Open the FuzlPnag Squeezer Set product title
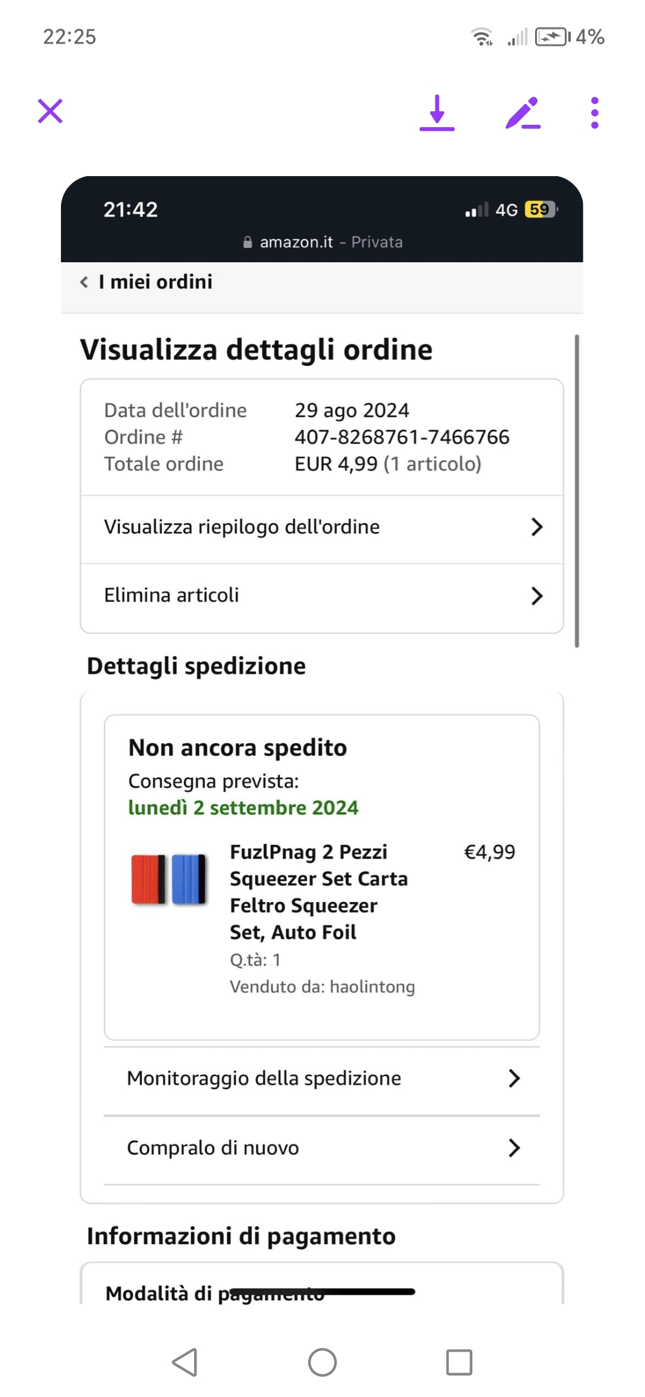The image size is (645, 1397). click(x=318, y=892)
